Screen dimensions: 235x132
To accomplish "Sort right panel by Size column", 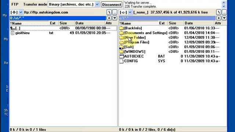I will [176, 23].
